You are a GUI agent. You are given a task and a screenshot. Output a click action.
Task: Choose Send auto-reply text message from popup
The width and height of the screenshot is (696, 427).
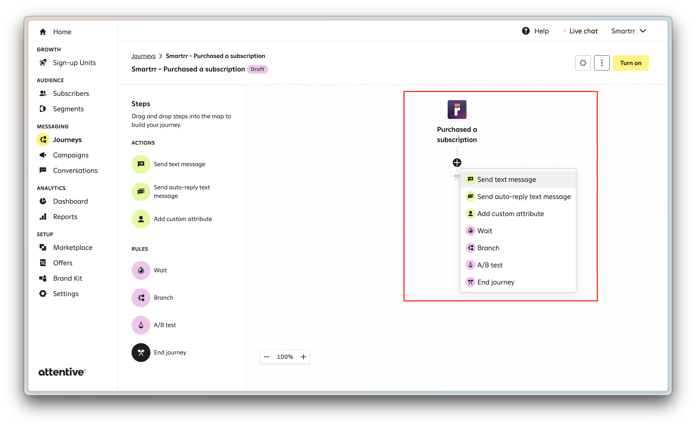tap(518, 196)
